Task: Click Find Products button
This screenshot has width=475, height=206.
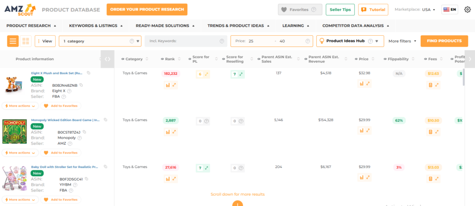Action: 444,41
